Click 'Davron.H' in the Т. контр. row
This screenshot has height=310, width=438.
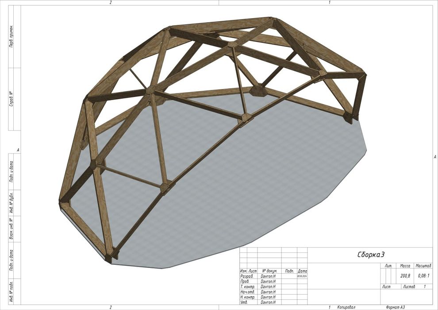tap(268, 287)
